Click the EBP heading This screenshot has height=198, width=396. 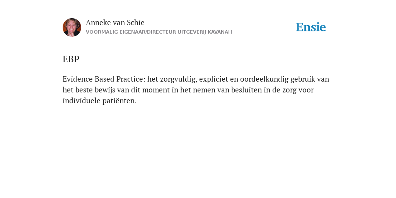pyautogui.click(x=71, y=59)
